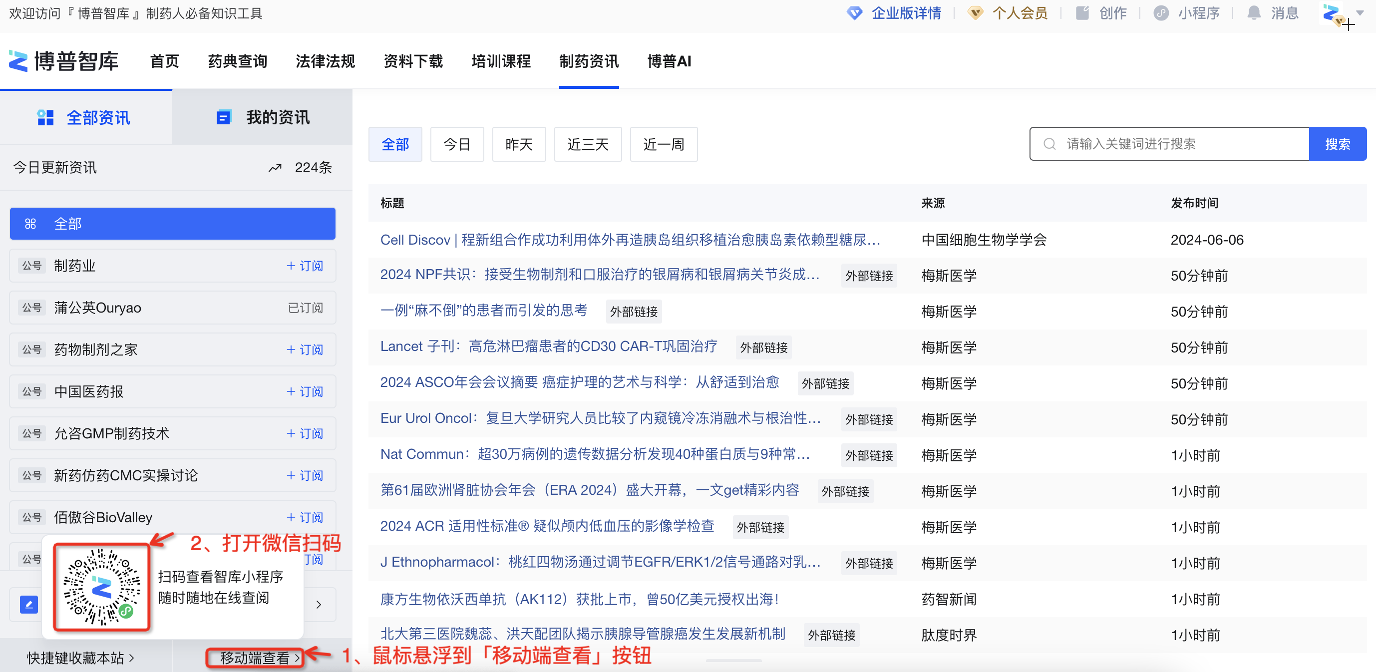The image size is (1376, 672).
Task: Select the 近一周 date filter
Action: click(664, 144)
